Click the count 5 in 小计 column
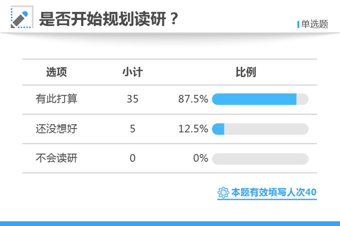Viewport: 340px width, 226px height. click(x=133, y=129)
